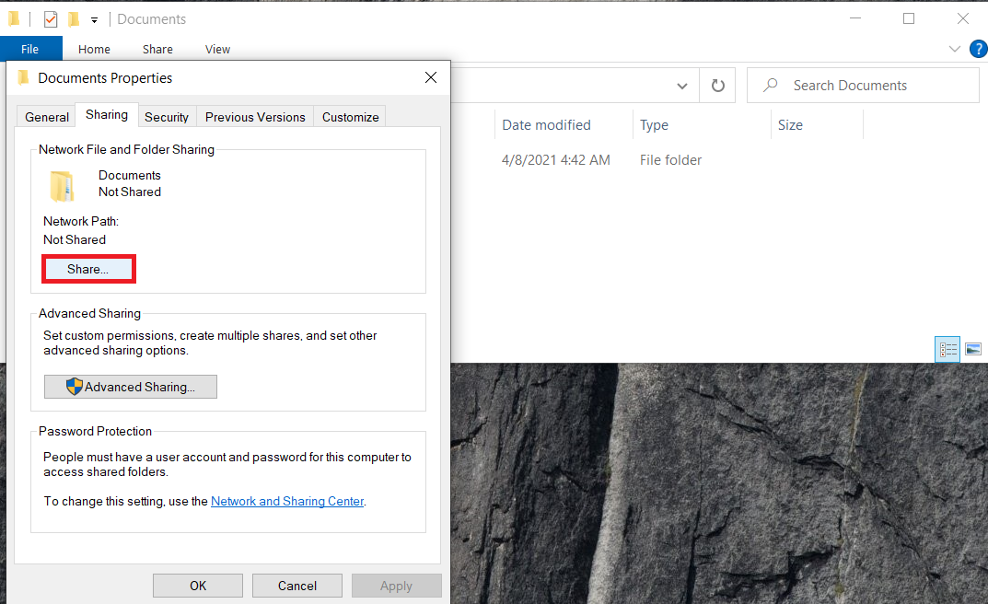This screenshot has height=604, width=988.
Task: Click the Share... button
Action: click(x=88, y=268)
